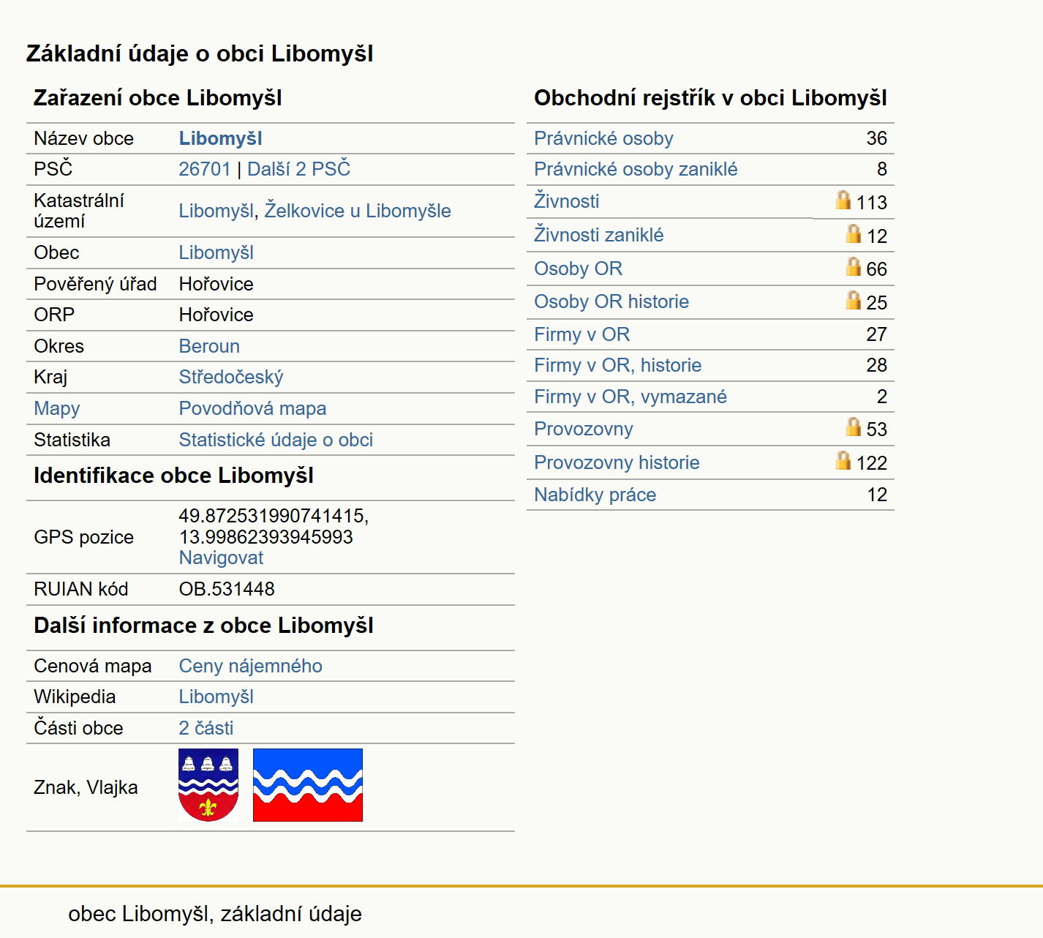Click the Další informace z obce Libomyšl heading
This screenshot has height=938, width=1043.
click(x=203, y=626)
